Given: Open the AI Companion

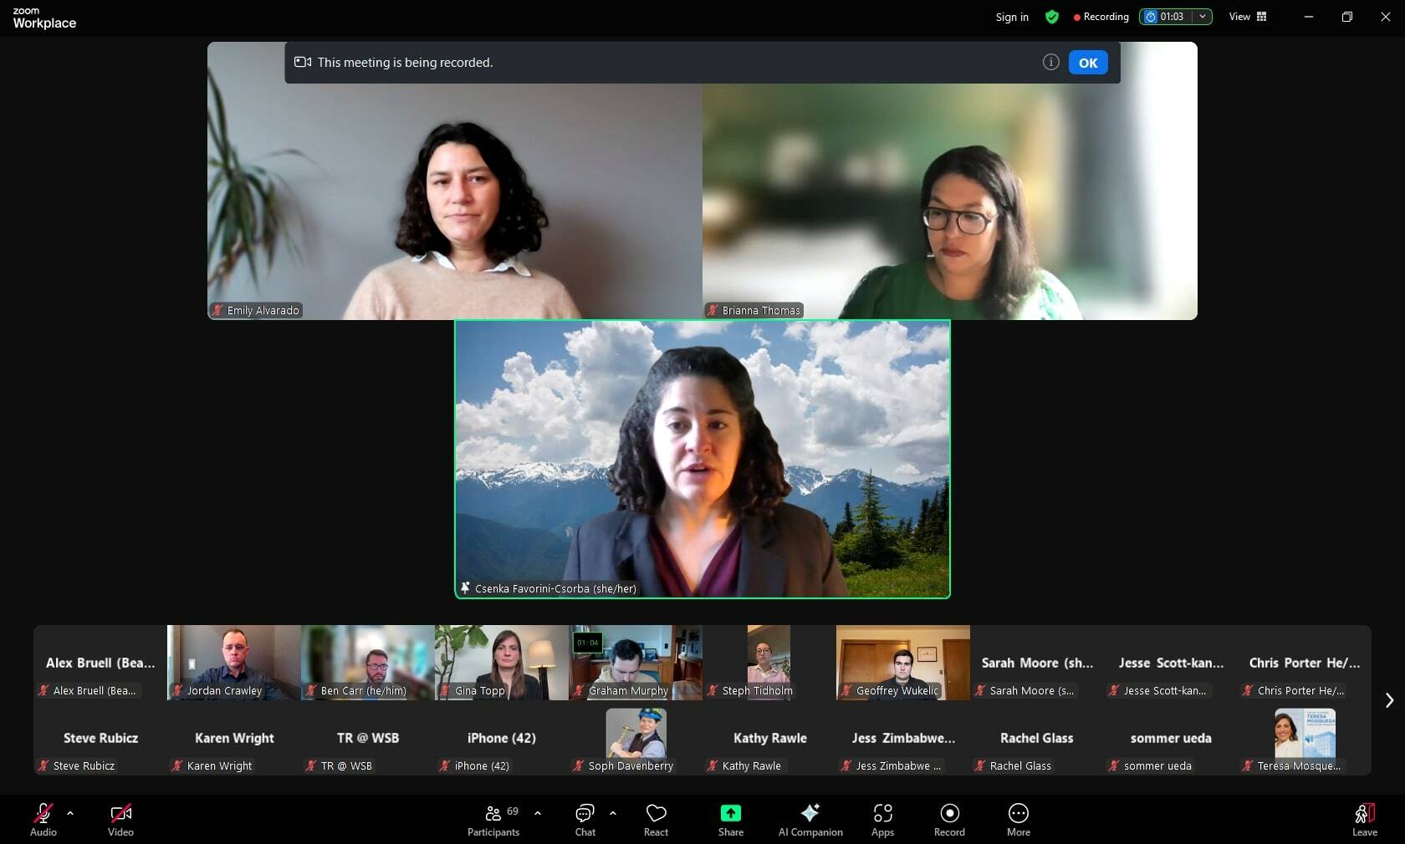Looking at the screenshot, I should point(810,819).
